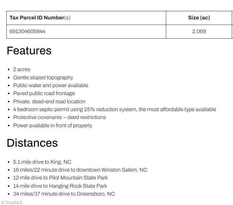
Task: Click the Features heading
Action: (x=29, y=50)
